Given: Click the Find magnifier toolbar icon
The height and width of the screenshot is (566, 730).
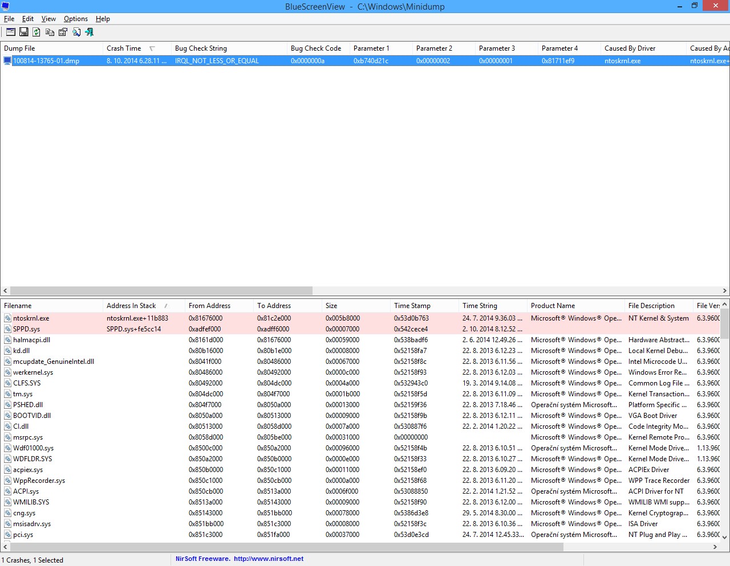Looking at the screenshot, I should [x=76, y=32].
